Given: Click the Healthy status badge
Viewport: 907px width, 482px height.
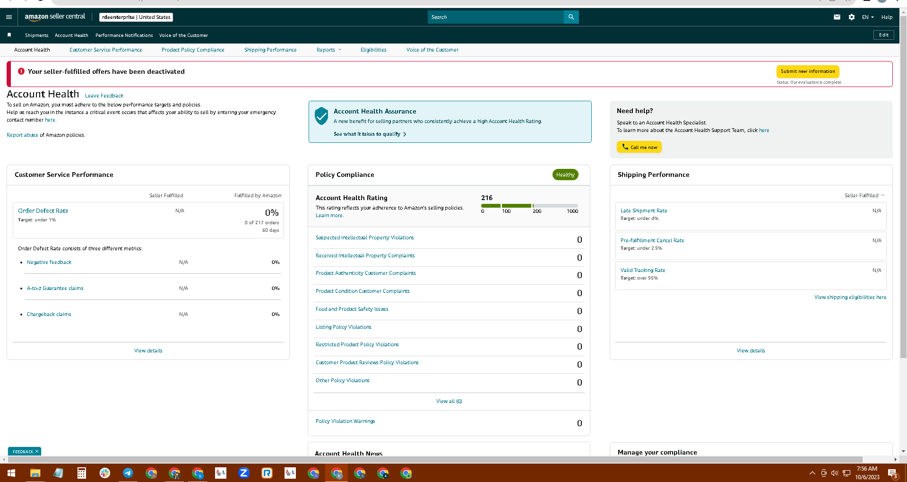Looking at the screenshot, I should click(565, 175).
